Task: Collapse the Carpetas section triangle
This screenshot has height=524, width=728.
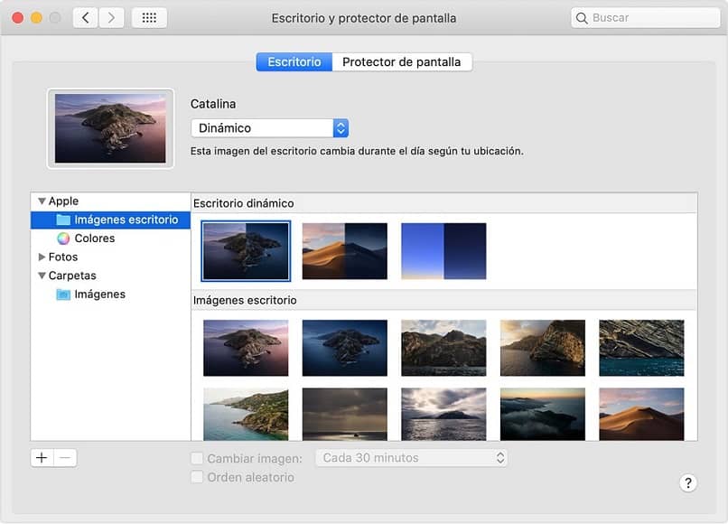Action: [x=42, y=276]
